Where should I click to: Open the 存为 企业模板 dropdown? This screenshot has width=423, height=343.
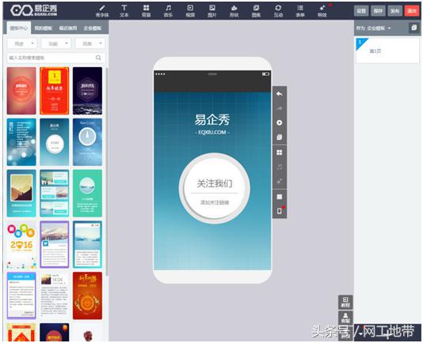[373, 28]
